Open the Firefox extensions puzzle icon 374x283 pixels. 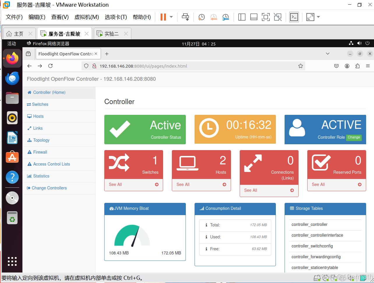[x=357, y=66]
